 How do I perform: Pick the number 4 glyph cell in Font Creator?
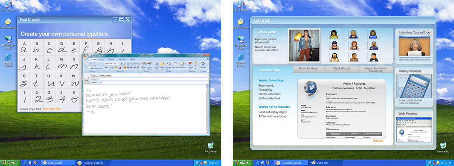[62, 98]
